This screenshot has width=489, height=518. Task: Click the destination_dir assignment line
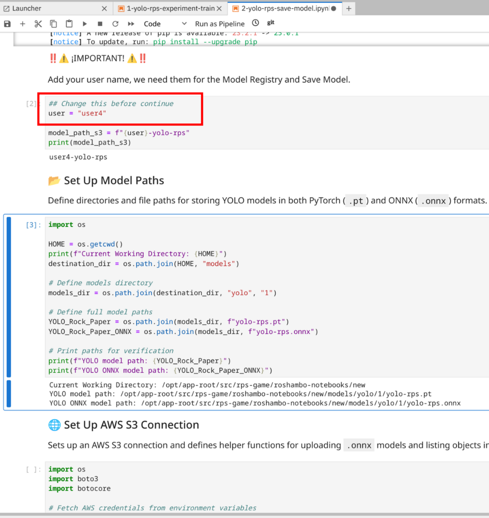point(144,264)
